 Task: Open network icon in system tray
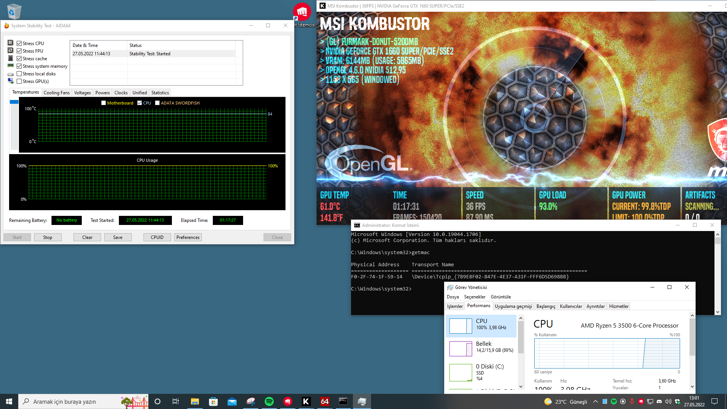(650, 401)
